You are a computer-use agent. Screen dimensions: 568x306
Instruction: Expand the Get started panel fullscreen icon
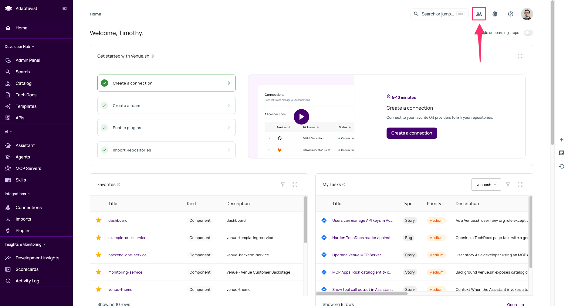520,56
